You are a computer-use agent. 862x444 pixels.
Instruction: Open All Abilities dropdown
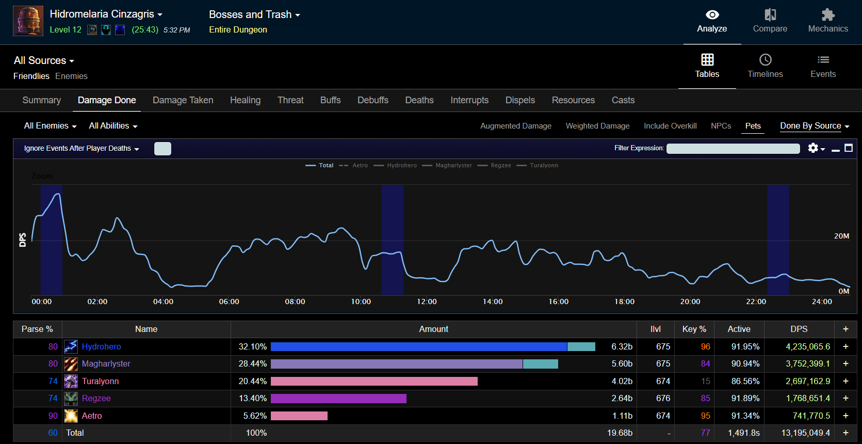tap(113, 126)
